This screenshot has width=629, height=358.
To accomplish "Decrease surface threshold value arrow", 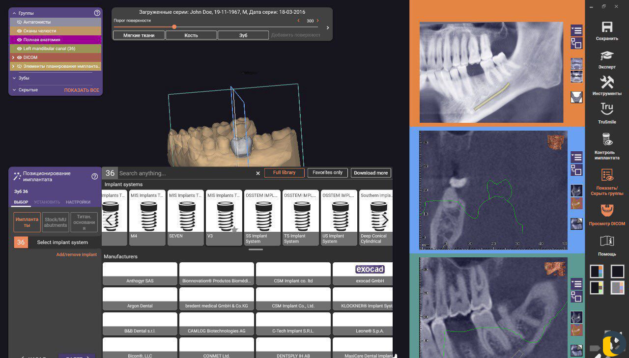I will click(x=298, y=21).
